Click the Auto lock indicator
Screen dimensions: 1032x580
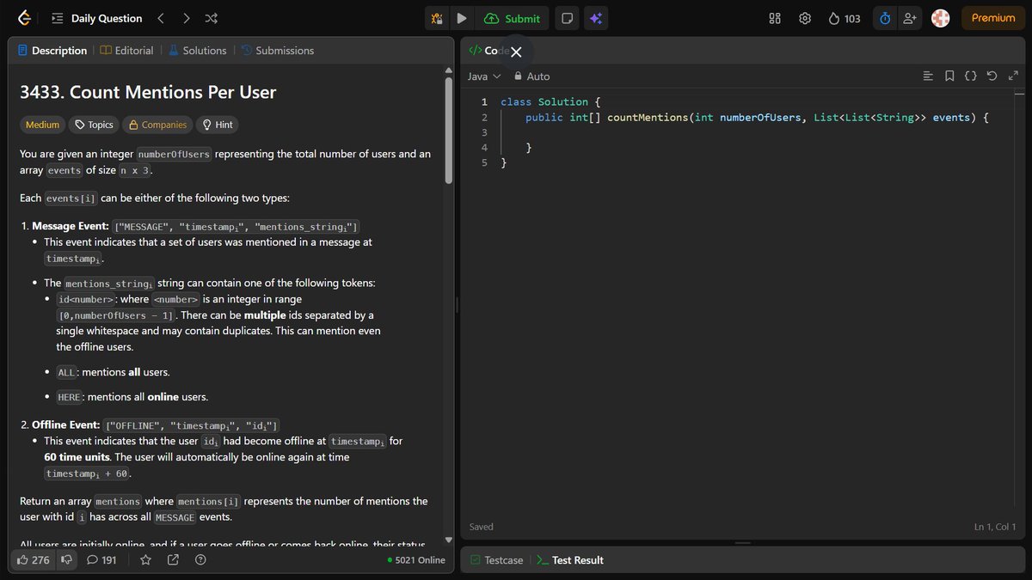tap(531, 76)
